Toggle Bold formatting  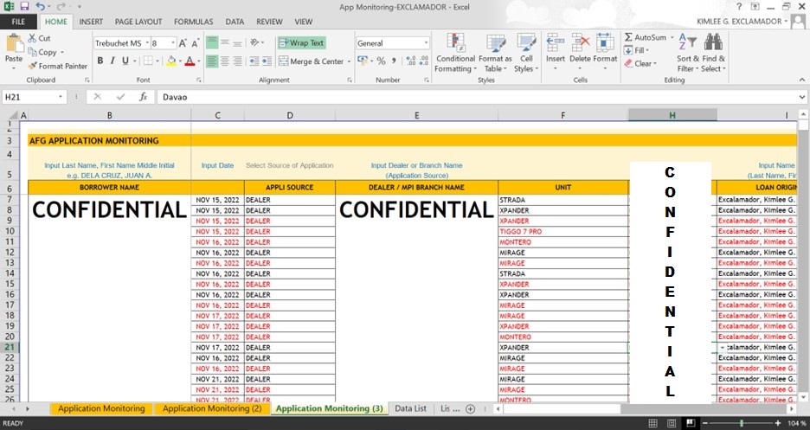pos(100,61)
